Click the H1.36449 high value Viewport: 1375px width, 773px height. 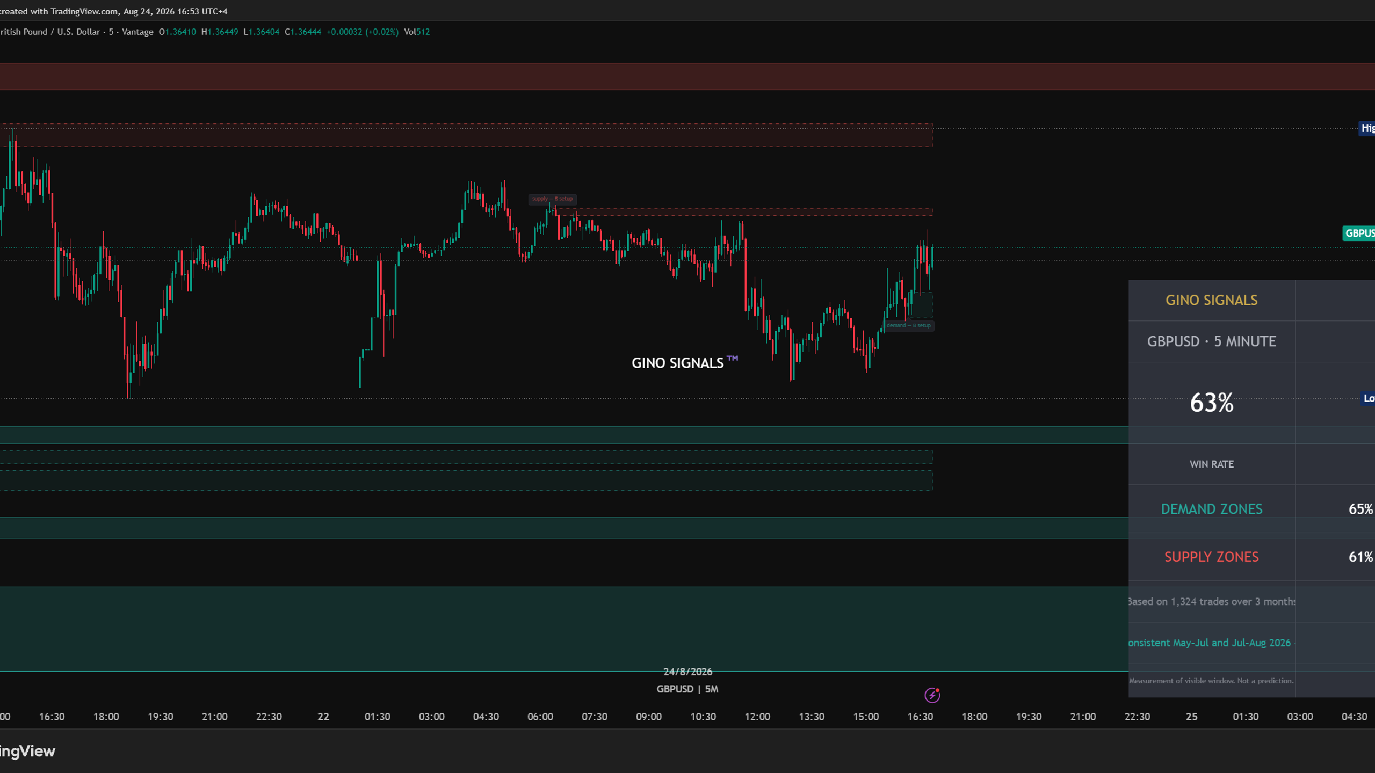pos(220,32)
